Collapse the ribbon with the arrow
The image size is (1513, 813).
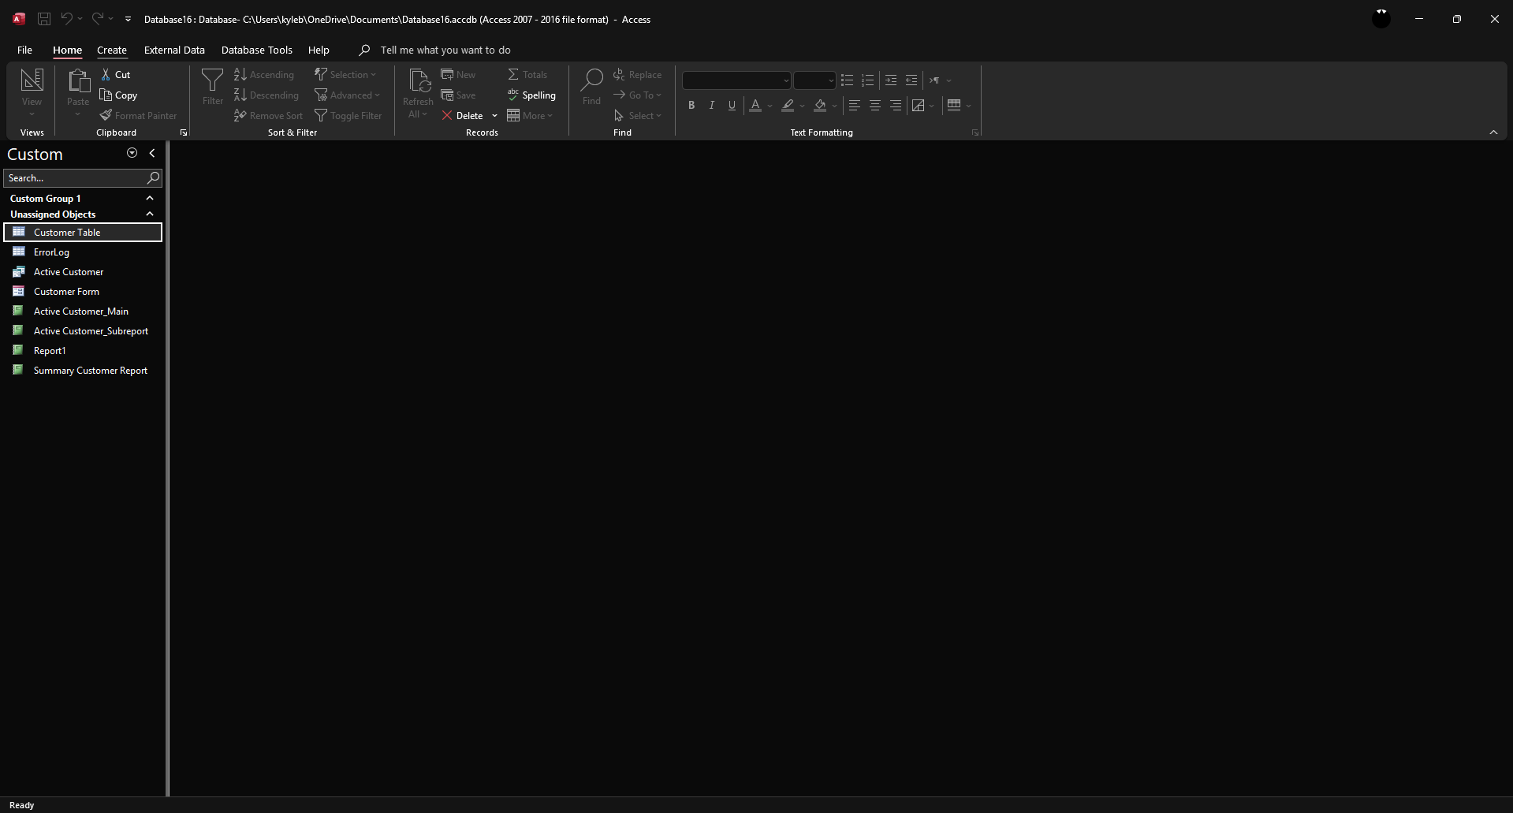click(x=1493, y=132)
